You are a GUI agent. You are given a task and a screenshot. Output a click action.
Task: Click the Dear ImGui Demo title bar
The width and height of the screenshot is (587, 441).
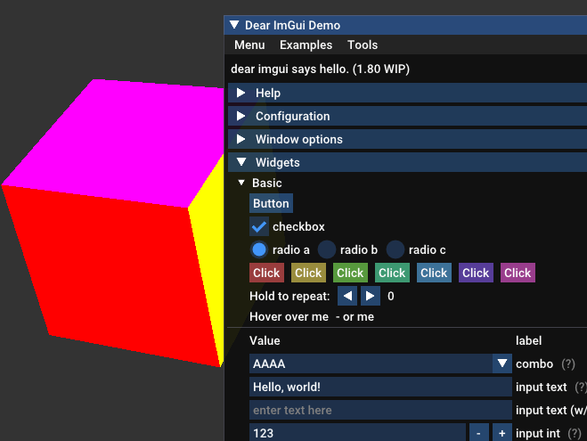407,25
